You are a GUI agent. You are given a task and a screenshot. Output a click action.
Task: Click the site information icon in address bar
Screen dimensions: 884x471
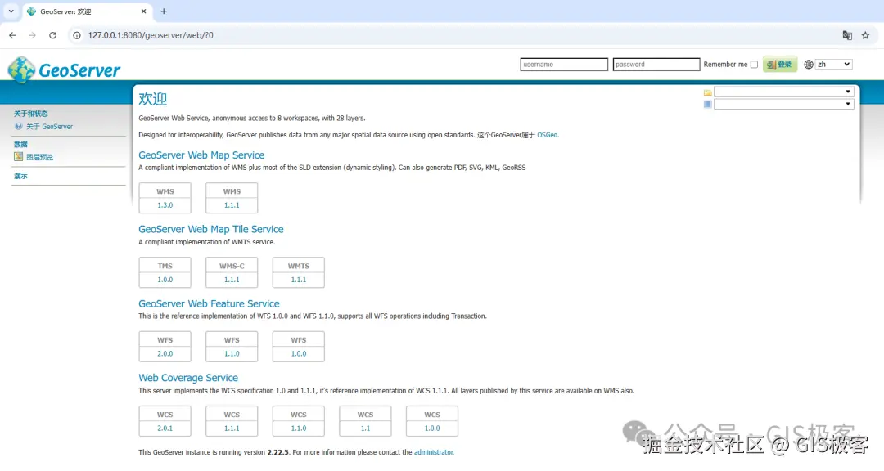click(x=77, y=35)
